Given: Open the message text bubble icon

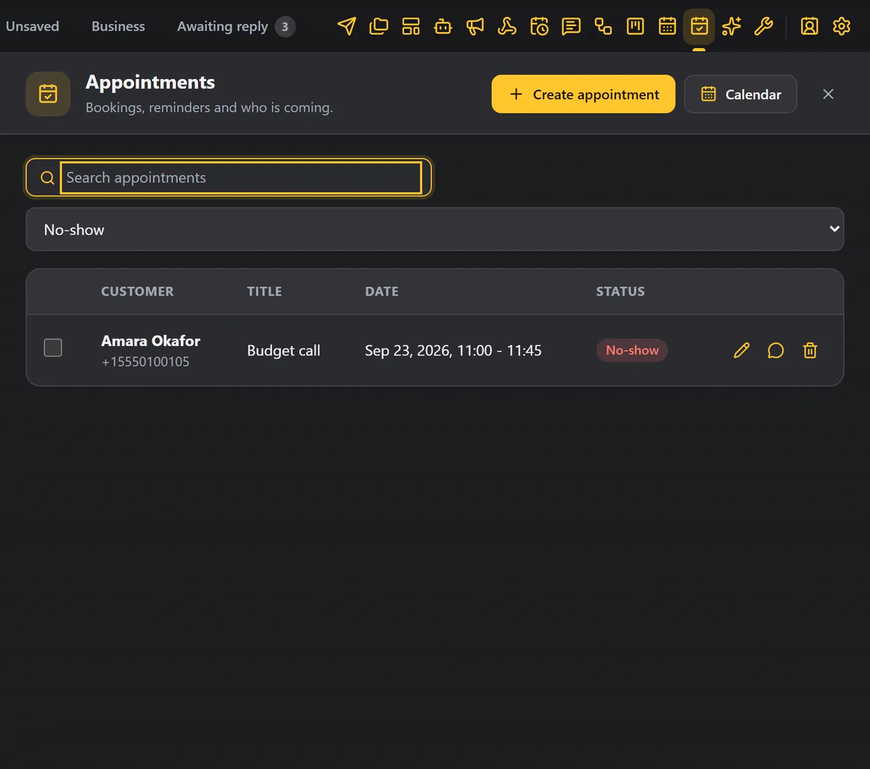Looking at the screenshot, I should pyautogui.click(x=571, y=26).
